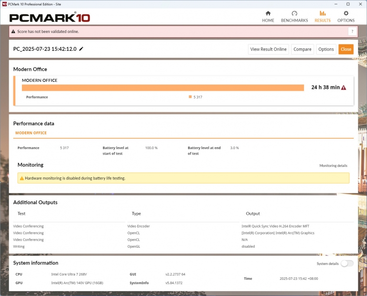
Task: Click the Test column header
Action: (22, 214)
